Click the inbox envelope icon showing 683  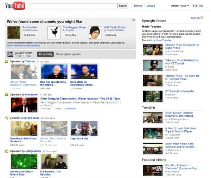25,56
